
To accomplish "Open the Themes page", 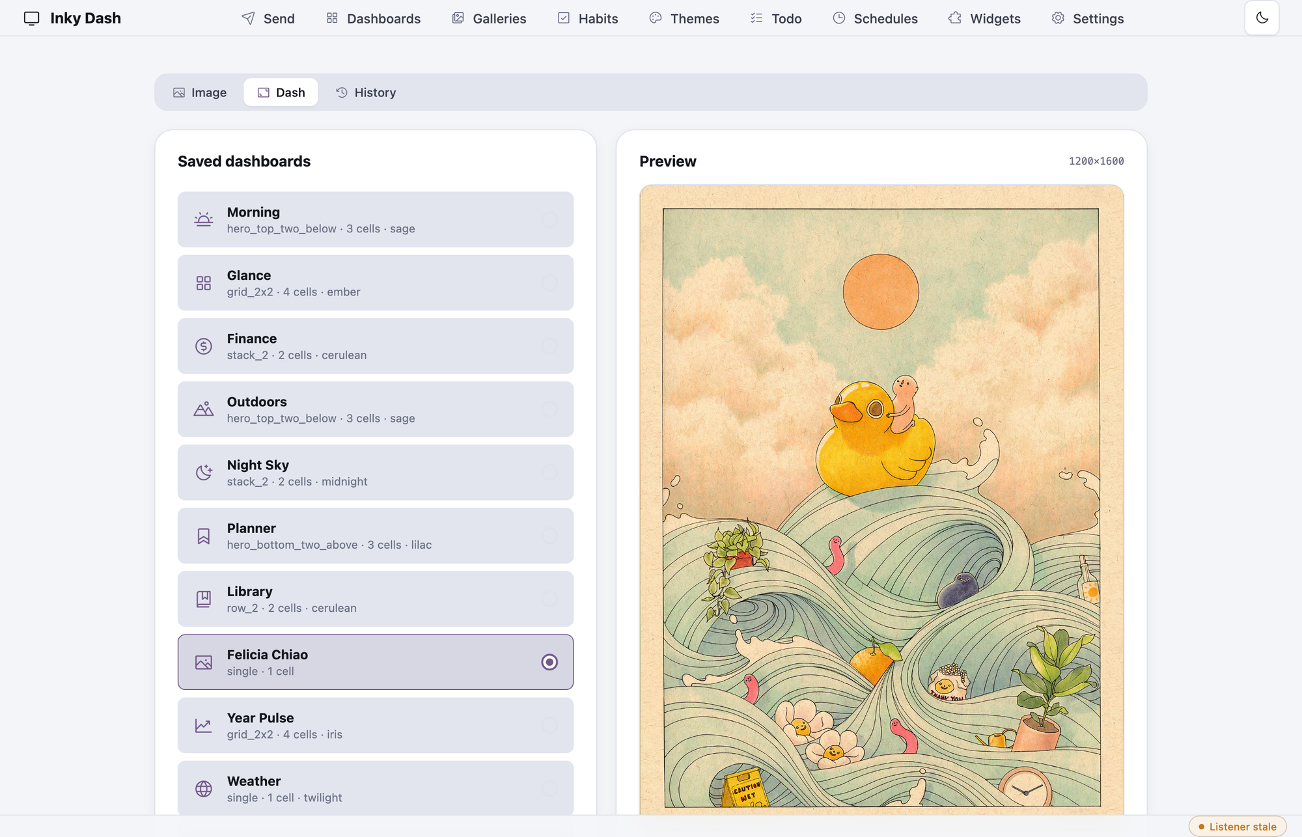I will click(x=684, y=18).
